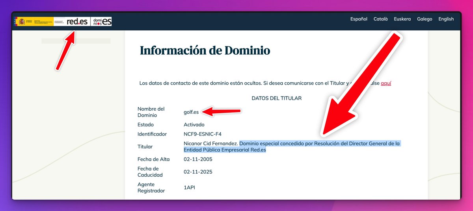
Task: Click registrar agent value 1API
Action: pos(189,188)
